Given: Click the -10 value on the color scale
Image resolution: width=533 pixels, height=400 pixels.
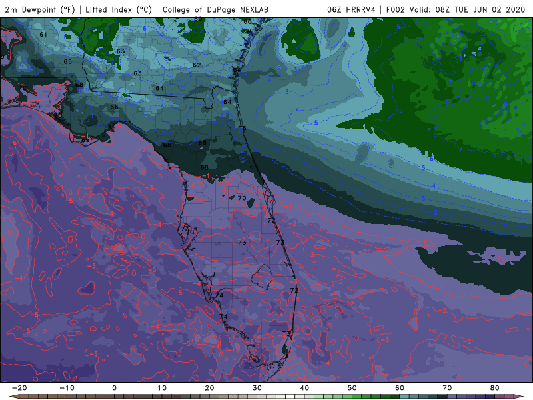Looking at the screenshot, I should click(x=67, y=388).
